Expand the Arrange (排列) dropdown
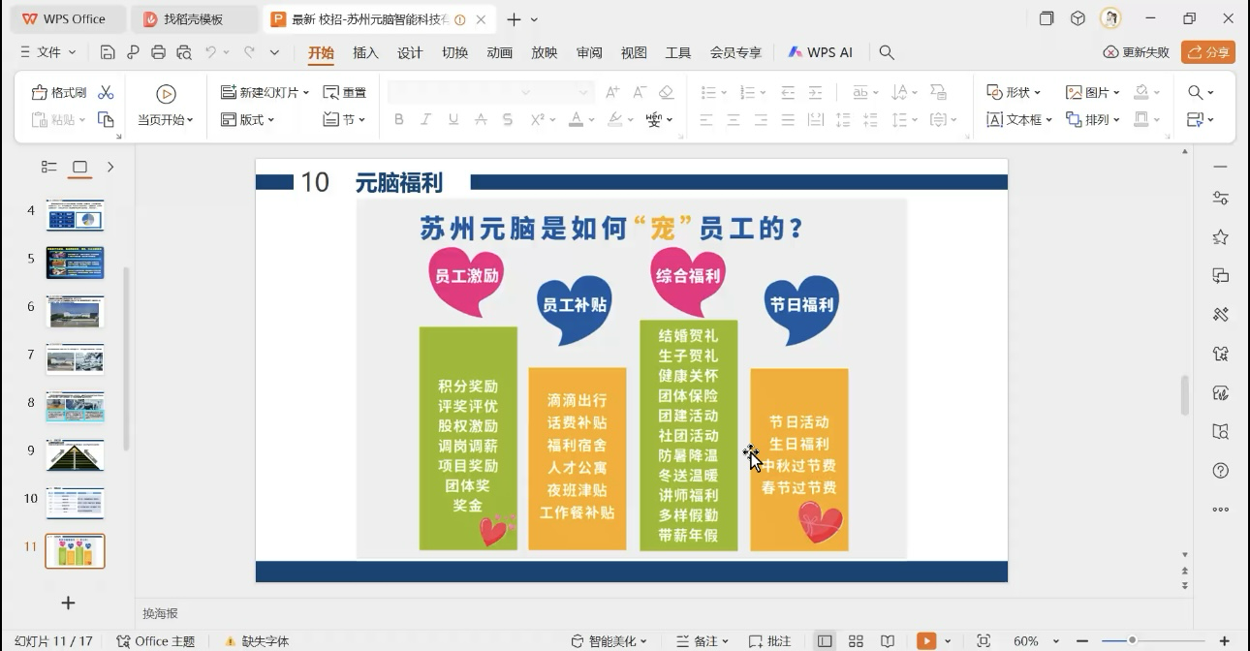1250x651 pixels. (x=1092, y=119)
